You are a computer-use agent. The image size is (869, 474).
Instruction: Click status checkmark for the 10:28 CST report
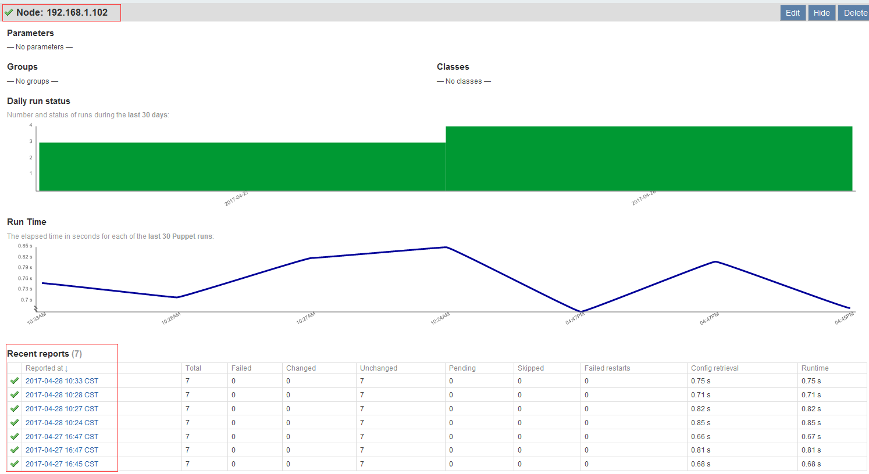pos(15,395)
